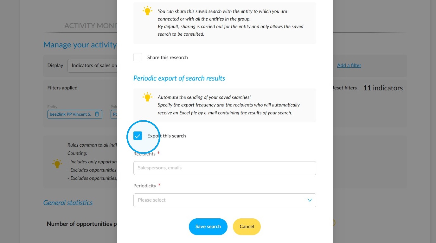Tick the 'Share this research' checkbox
The width and height of the screenshot is (436, 243).
pyautogui.click(x=138, y=57)
